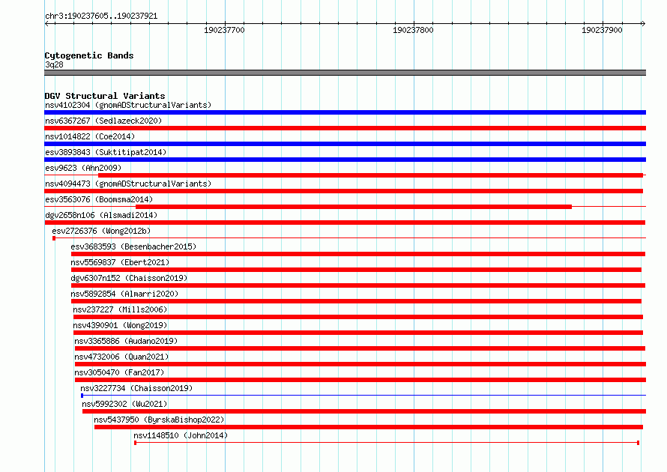Click the red bar under nsv5437950 (ByrskaBishop2022)
This screenshot has height=472, width=667.
(x=369, y=427)
